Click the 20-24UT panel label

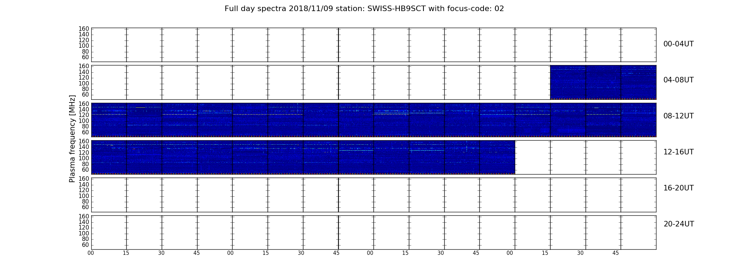click(x=679, y=224)
